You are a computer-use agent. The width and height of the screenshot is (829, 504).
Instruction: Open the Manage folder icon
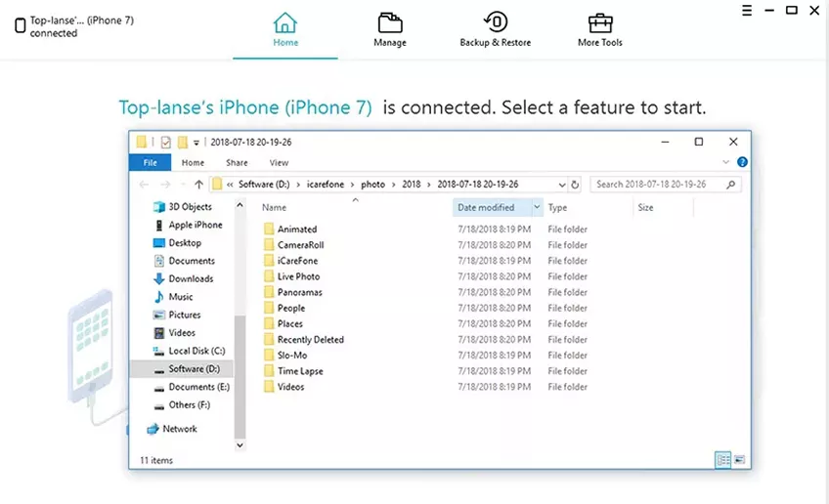(x=390, y=22)
